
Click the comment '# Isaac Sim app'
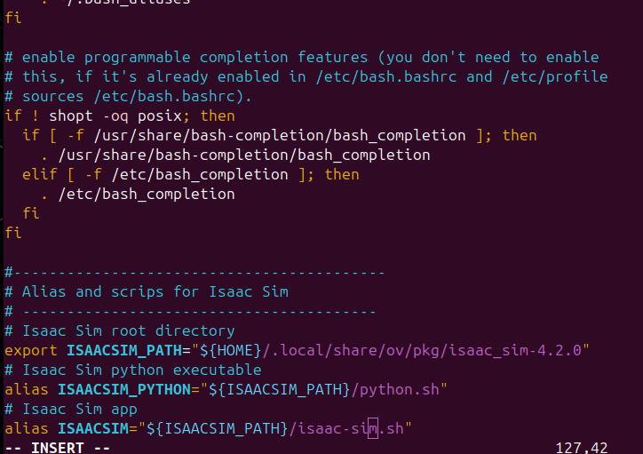coord(71,410)
